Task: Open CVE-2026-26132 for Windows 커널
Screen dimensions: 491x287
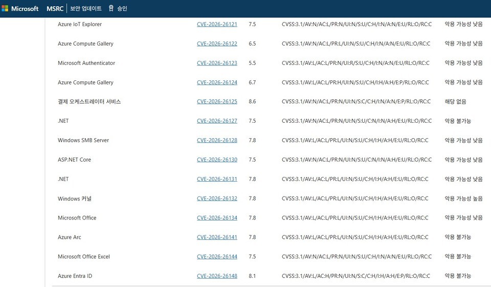Action: coord(217,198)
